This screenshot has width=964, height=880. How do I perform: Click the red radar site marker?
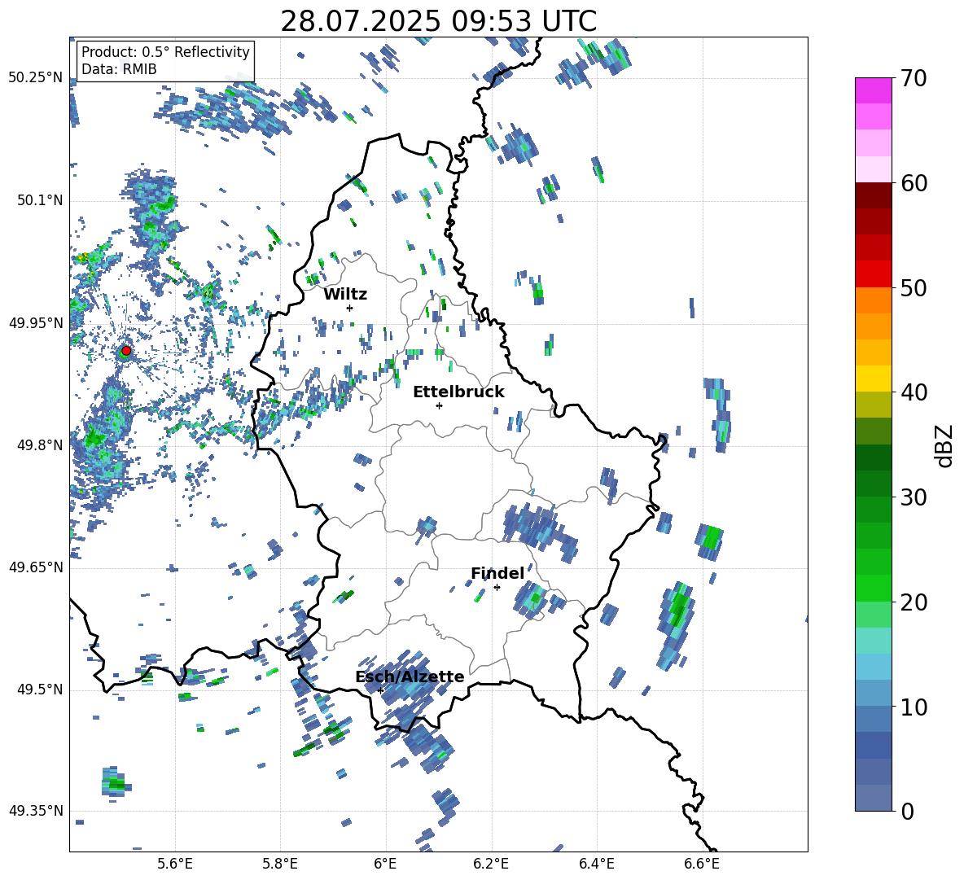(x=126, y=351)
